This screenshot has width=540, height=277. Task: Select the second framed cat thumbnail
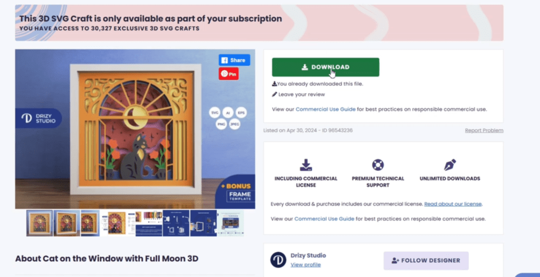(67, 223)
